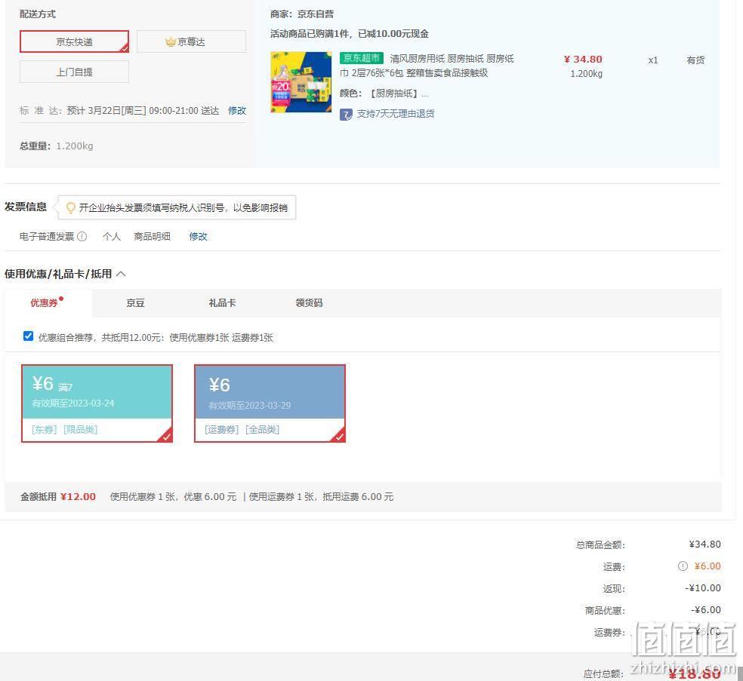Click the 返现 amount -¥10.00

[x=703, y=587]
